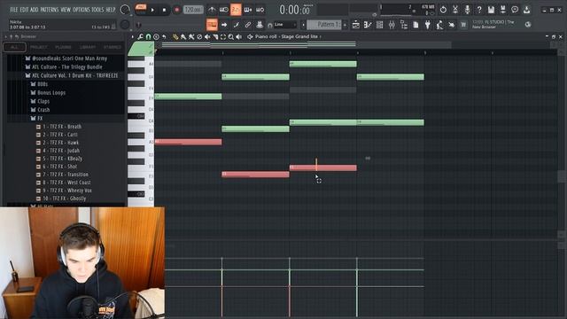Select sample 1 - TFZ FX - Breath

pyautogui.click(x=62, y=127)
